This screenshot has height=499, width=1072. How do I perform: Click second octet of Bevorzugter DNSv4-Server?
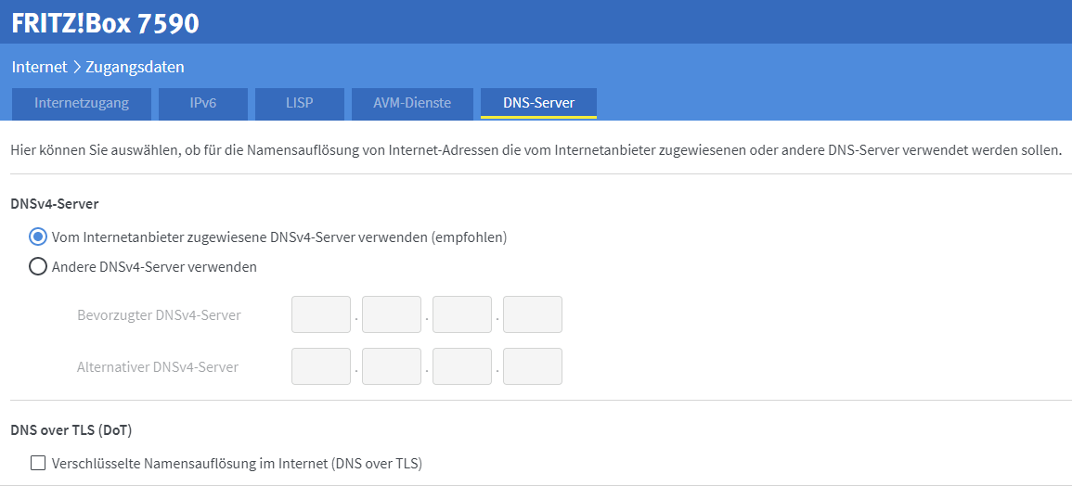391,314
